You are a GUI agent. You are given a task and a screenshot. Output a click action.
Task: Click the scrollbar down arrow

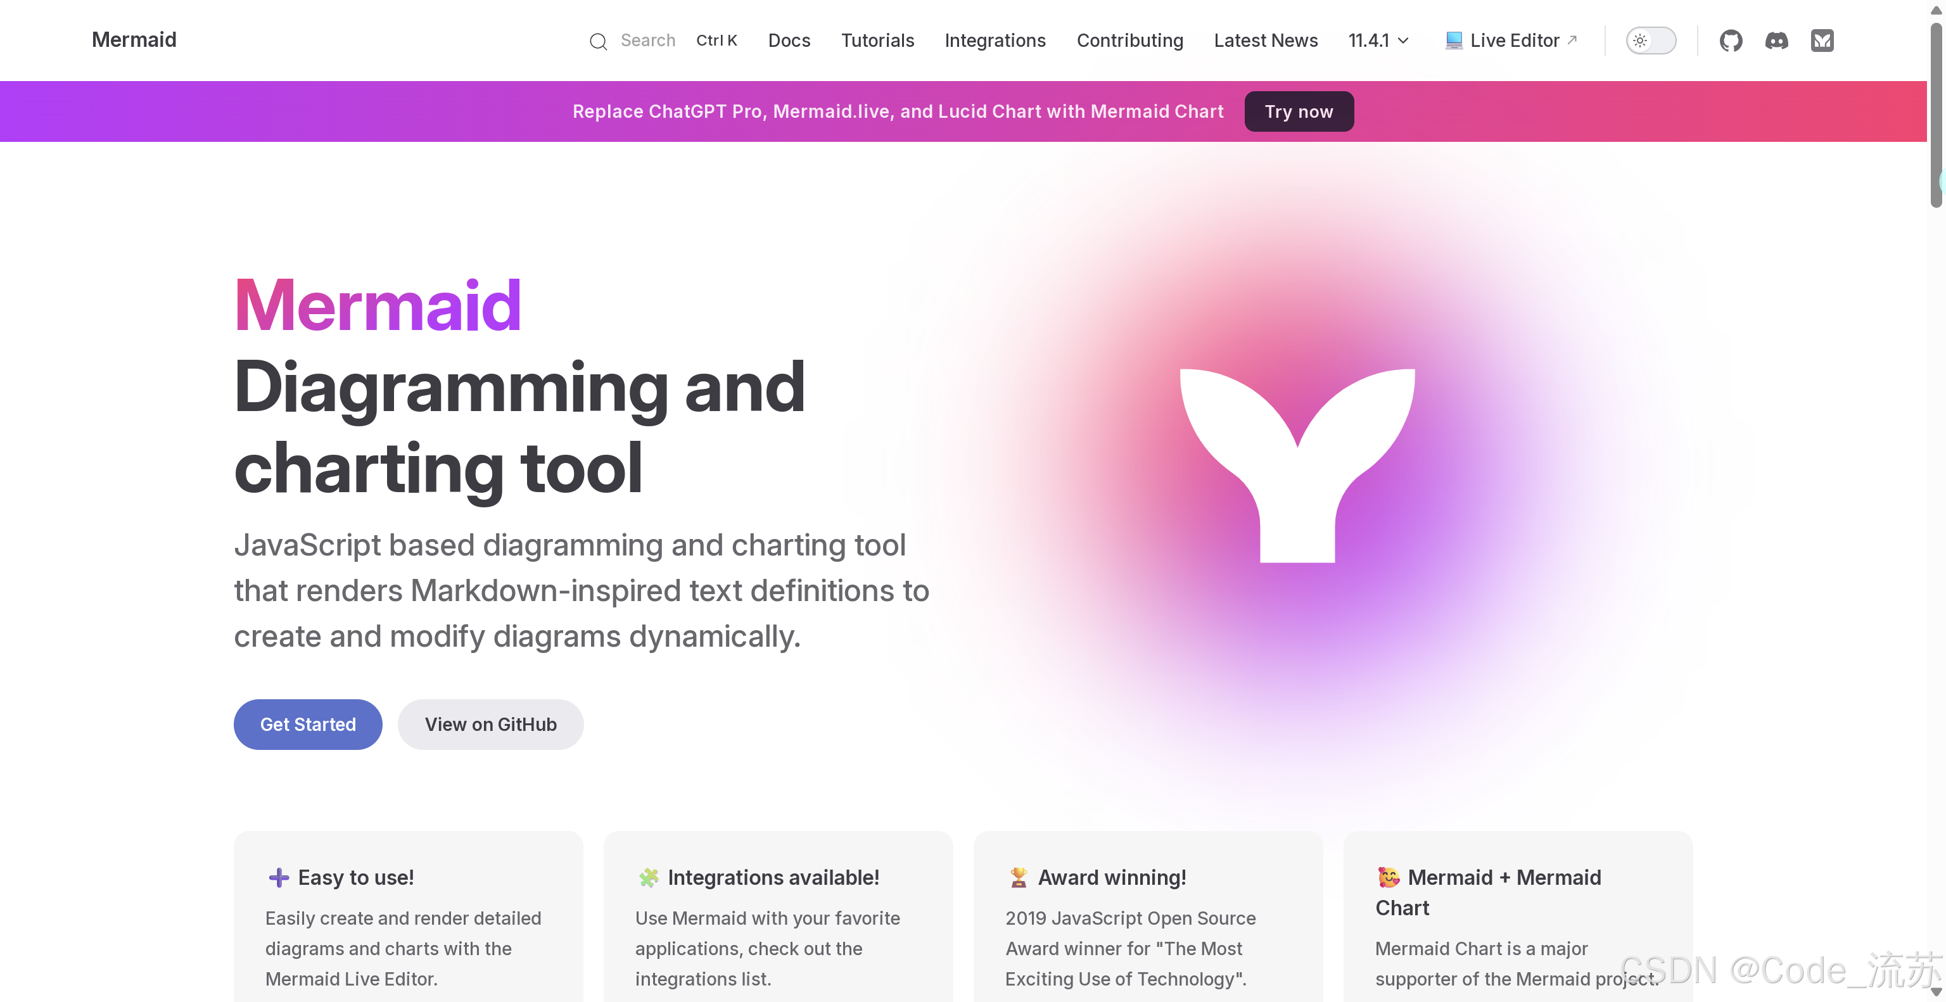click(x=1935, y=992)
